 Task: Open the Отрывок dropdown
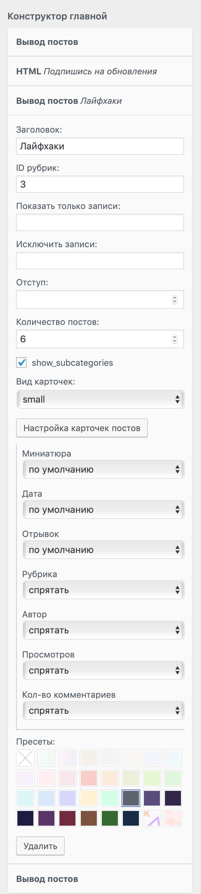103,550
